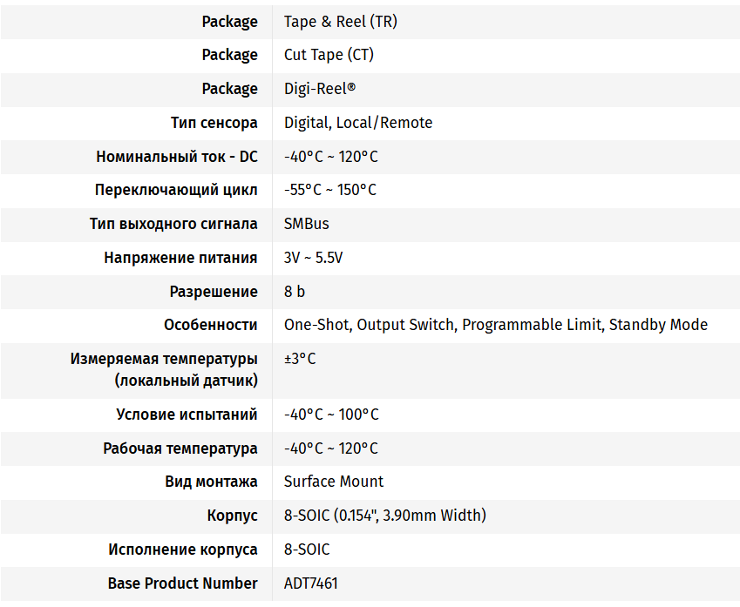Click the "Особенности" row label
The width and height of the screenshot is (740, 607).
(211, 325)
